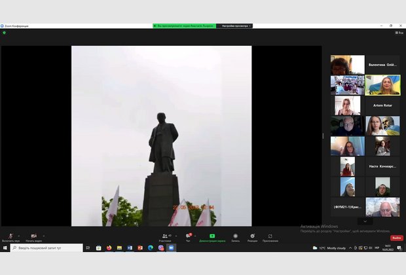Unmute the microphone (Включить звук)
This screenshot has height=275, width=406.
pos(10,236)
